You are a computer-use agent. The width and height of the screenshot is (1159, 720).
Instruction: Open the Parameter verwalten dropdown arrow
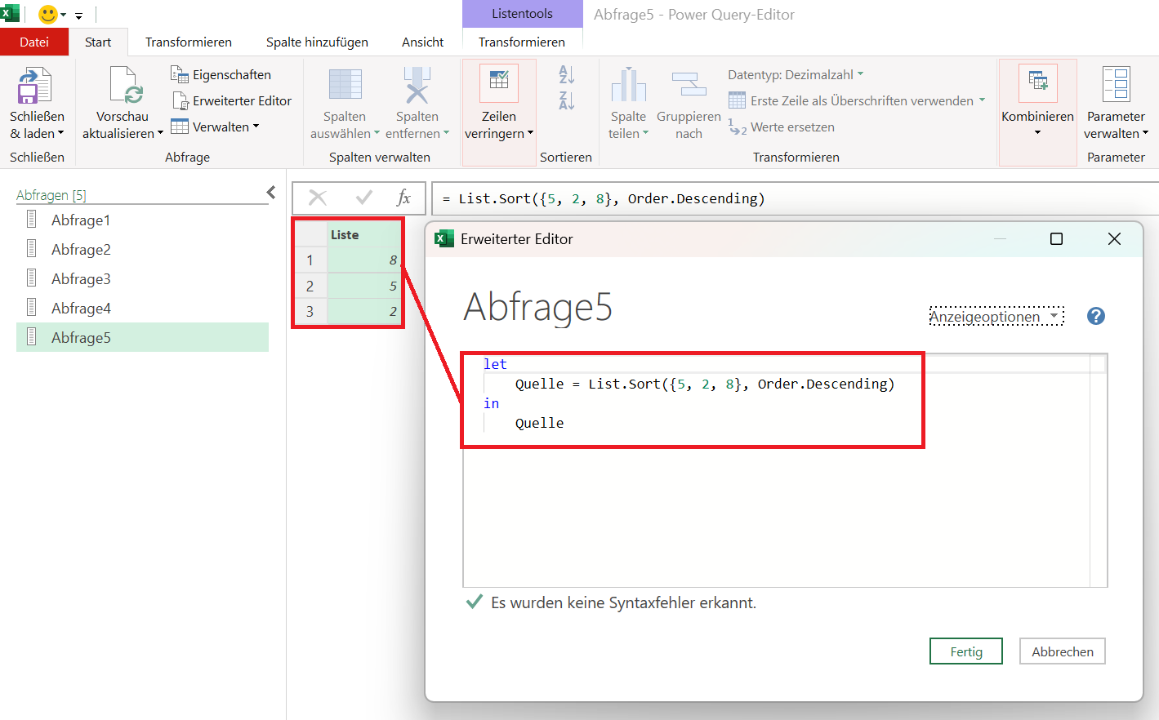1145,133
